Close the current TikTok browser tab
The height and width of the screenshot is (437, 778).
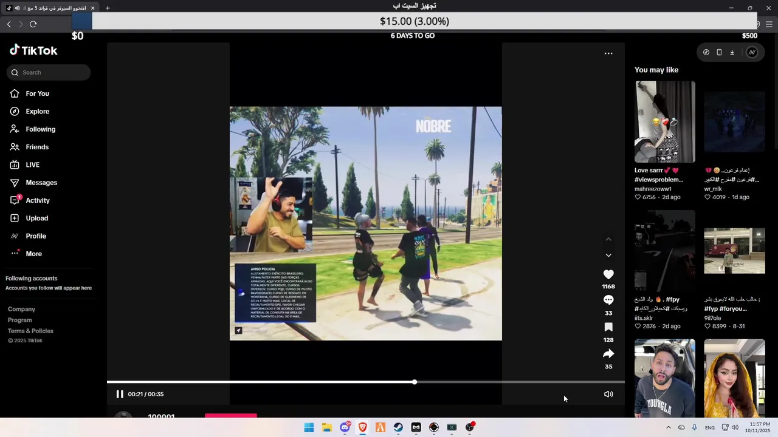point(92,8)
